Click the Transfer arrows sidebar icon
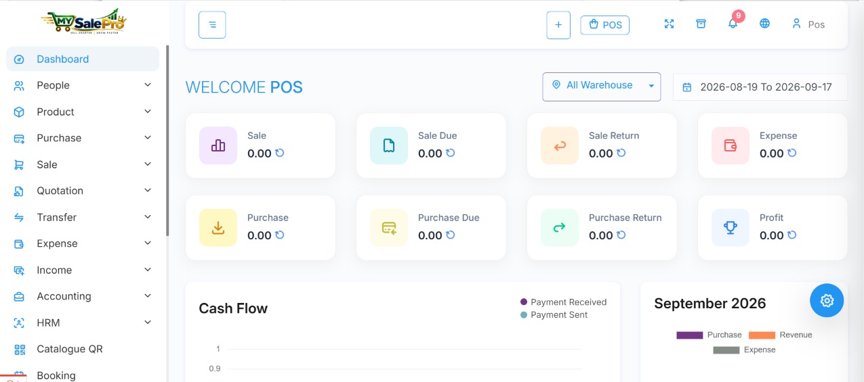Image resolution: width=864 pixels, height=382 pixels. click(20, 217)
